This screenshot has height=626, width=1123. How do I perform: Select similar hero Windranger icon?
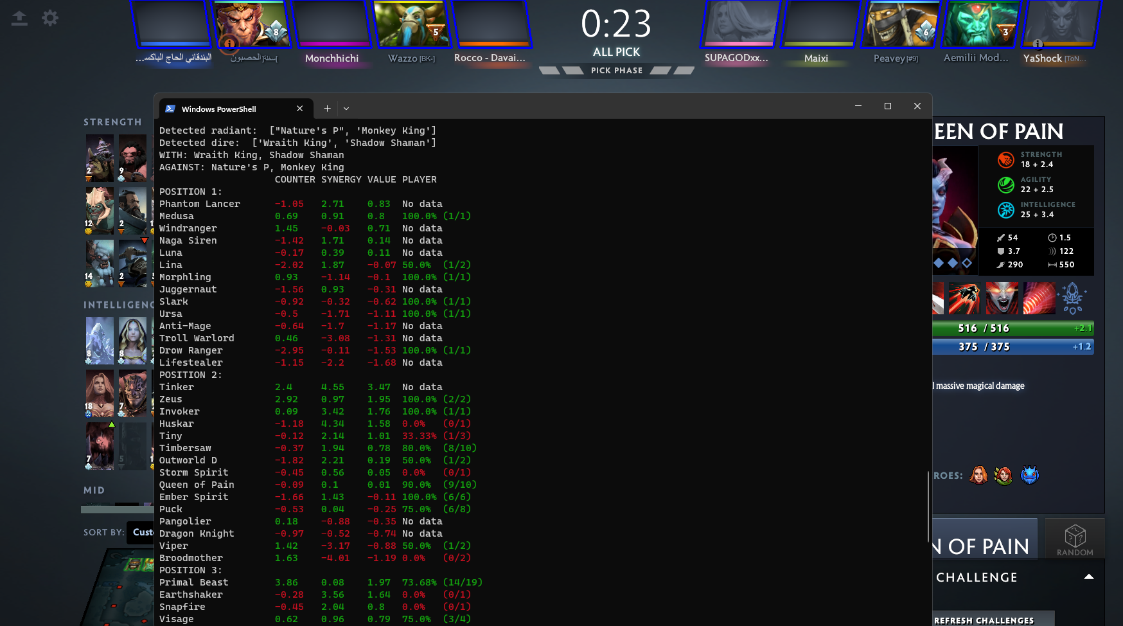[1003, 475]
